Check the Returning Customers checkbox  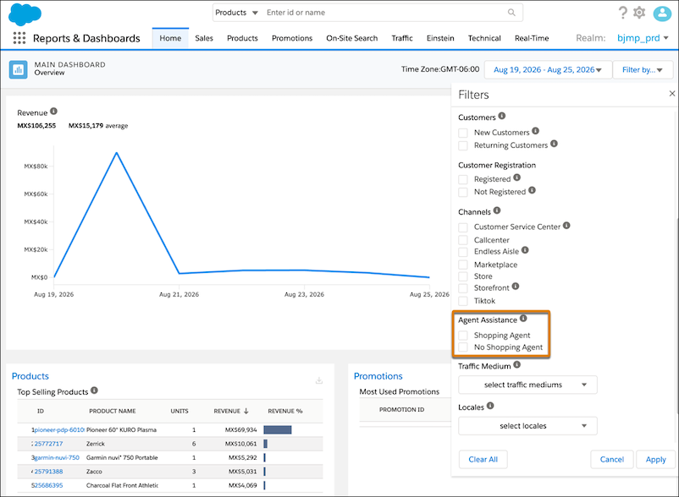coord(463,145)
